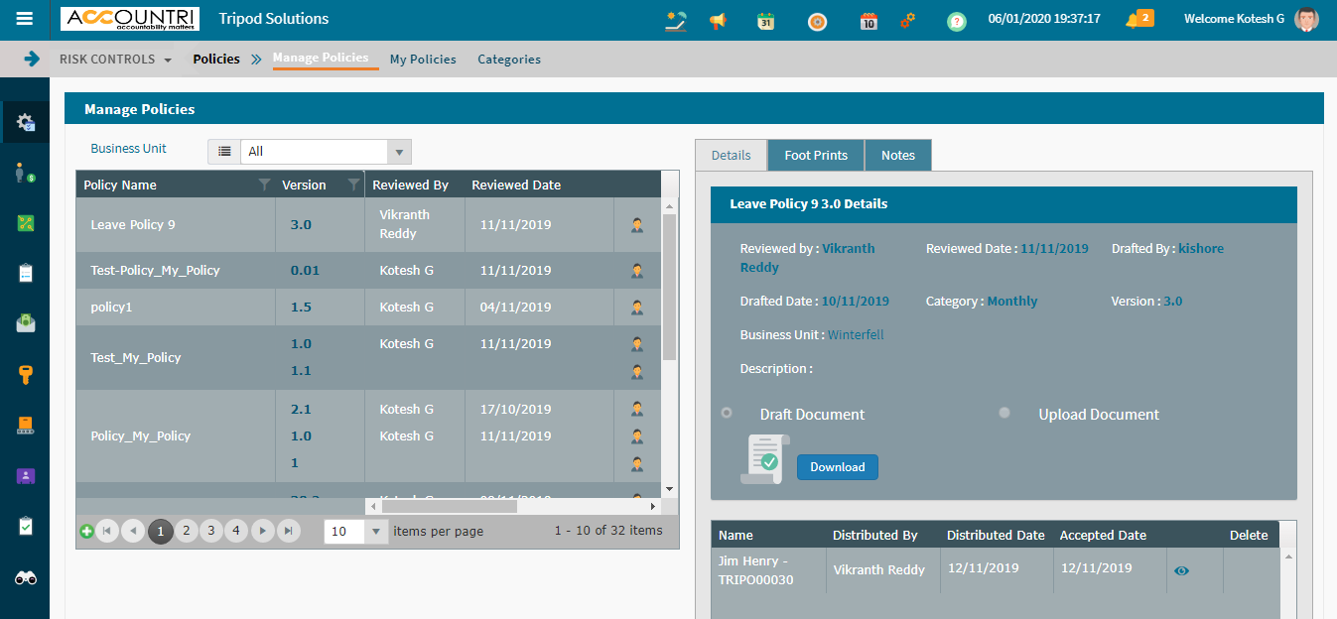Click user icon in Leave Policy 9 row
This screenshot has height=619, width=1337.
637,225
